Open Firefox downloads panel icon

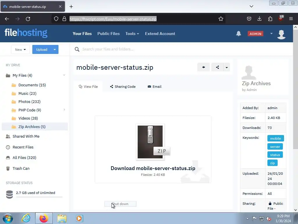pos(259,19)
